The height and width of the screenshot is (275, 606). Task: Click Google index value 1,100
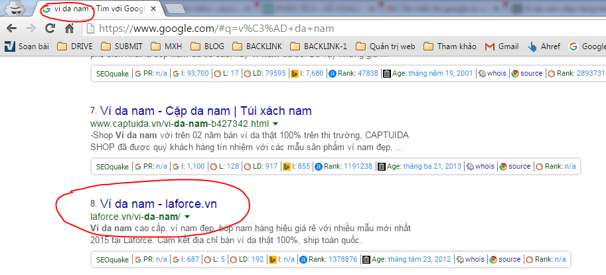coord(196,166)
